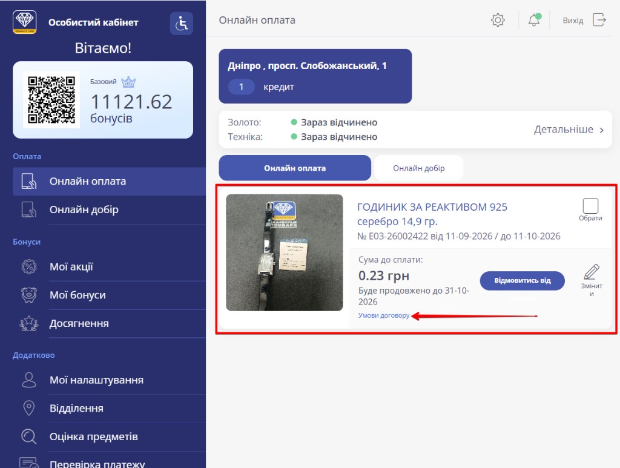Click the Особистий кабінет heading
620x468 pixels.
(x=93, y=22)
